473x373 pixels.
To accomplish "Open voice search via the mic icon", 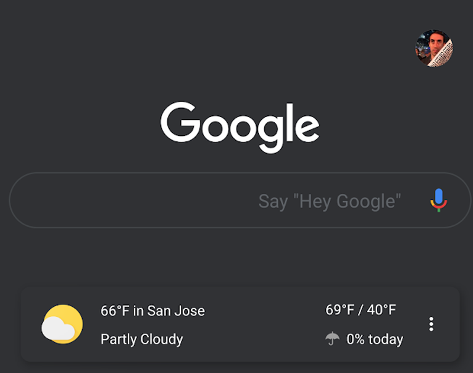I will 438,200.
